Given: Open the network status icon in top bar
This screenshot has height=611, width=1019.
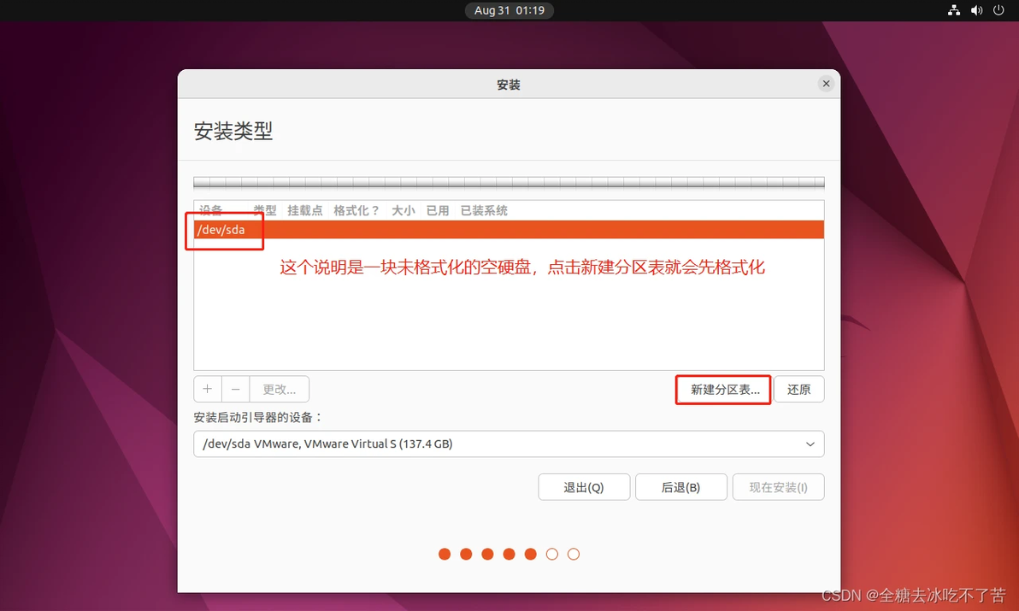Looking at the screenshot, I should pyautogui.click(x=953, y=10).
